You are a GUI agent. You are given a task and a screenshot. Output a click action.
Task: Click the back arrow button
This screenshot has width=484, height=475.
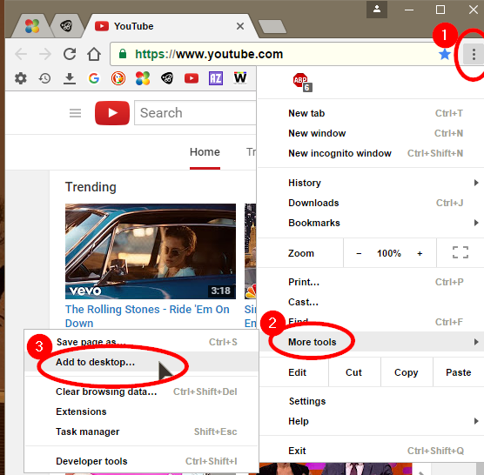(x=21, y=54)
